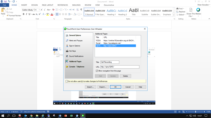Open Chrome from the taskbar

pyautogui.click(x=31, y=116)
